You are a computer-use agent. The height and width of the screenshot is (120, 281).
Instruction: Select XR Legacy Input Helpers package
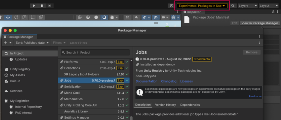(94, 74)
